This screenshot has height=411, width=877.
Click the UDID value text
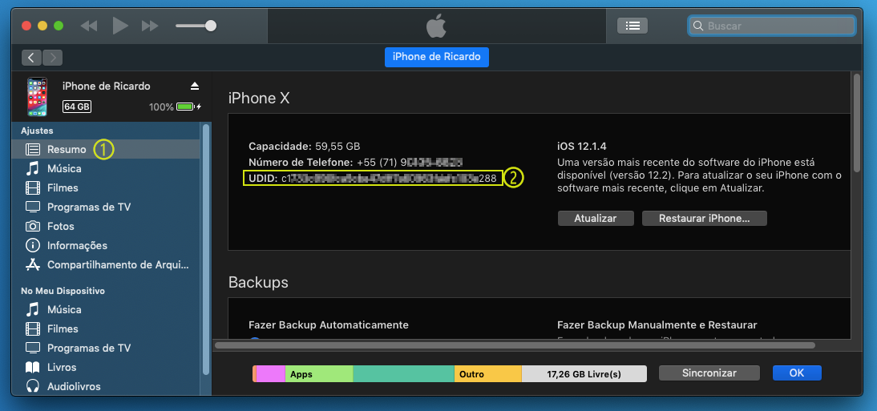[388, 179]
